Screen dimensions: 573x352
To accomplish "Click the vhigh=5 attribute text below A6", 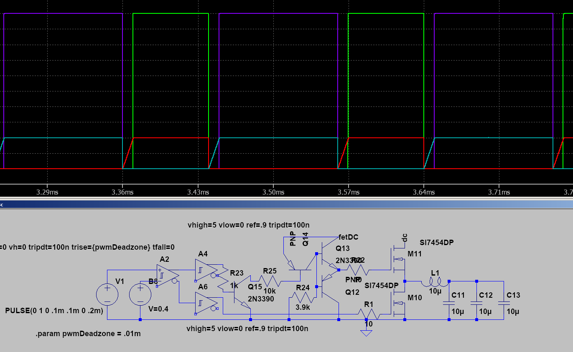I will pyautogui.click(x=247, y=329).
